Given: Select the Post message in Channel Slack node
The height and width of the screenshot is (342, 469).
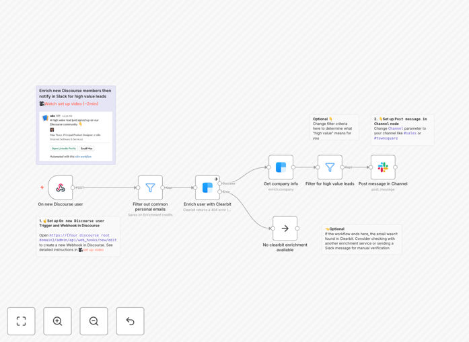Looking at the screenshot, I should coord(383,167).
